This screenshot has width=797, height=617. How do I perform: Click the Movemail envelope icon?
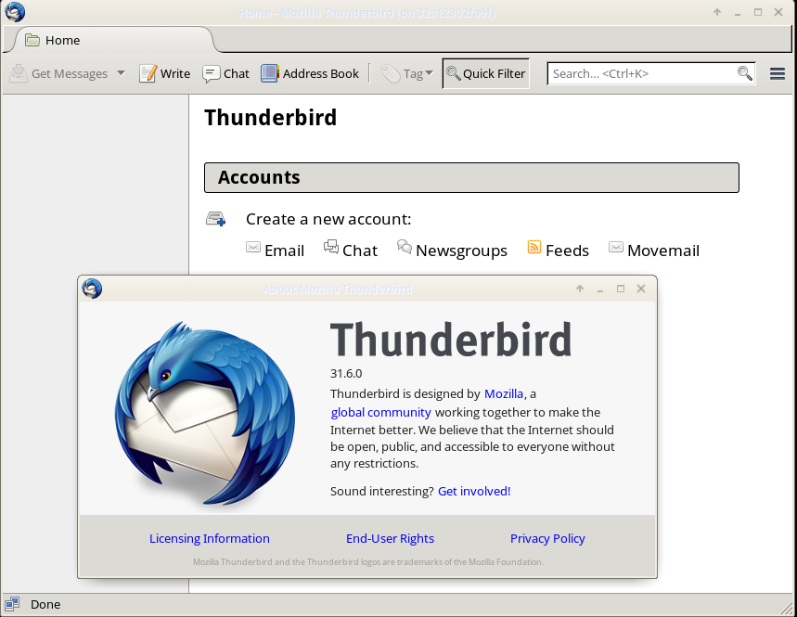616,247
